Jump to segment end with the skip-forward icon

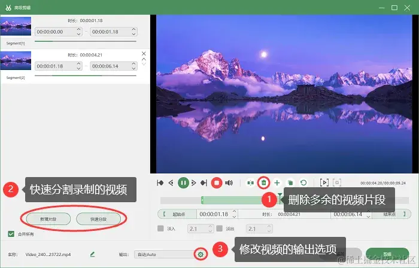tap(204, 183)
